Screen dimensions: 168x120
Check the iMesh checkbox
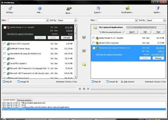click(x=5, y=59)
